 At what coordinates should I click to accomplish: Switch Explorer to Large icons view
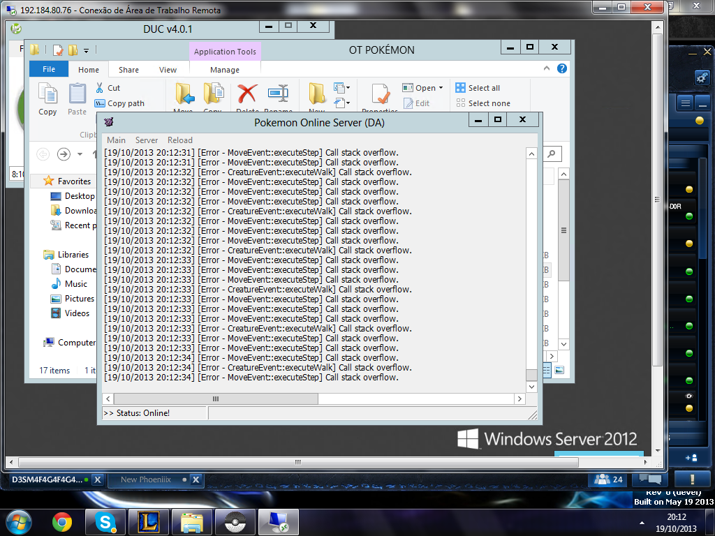pyautogui.click(x=559, y=370)
